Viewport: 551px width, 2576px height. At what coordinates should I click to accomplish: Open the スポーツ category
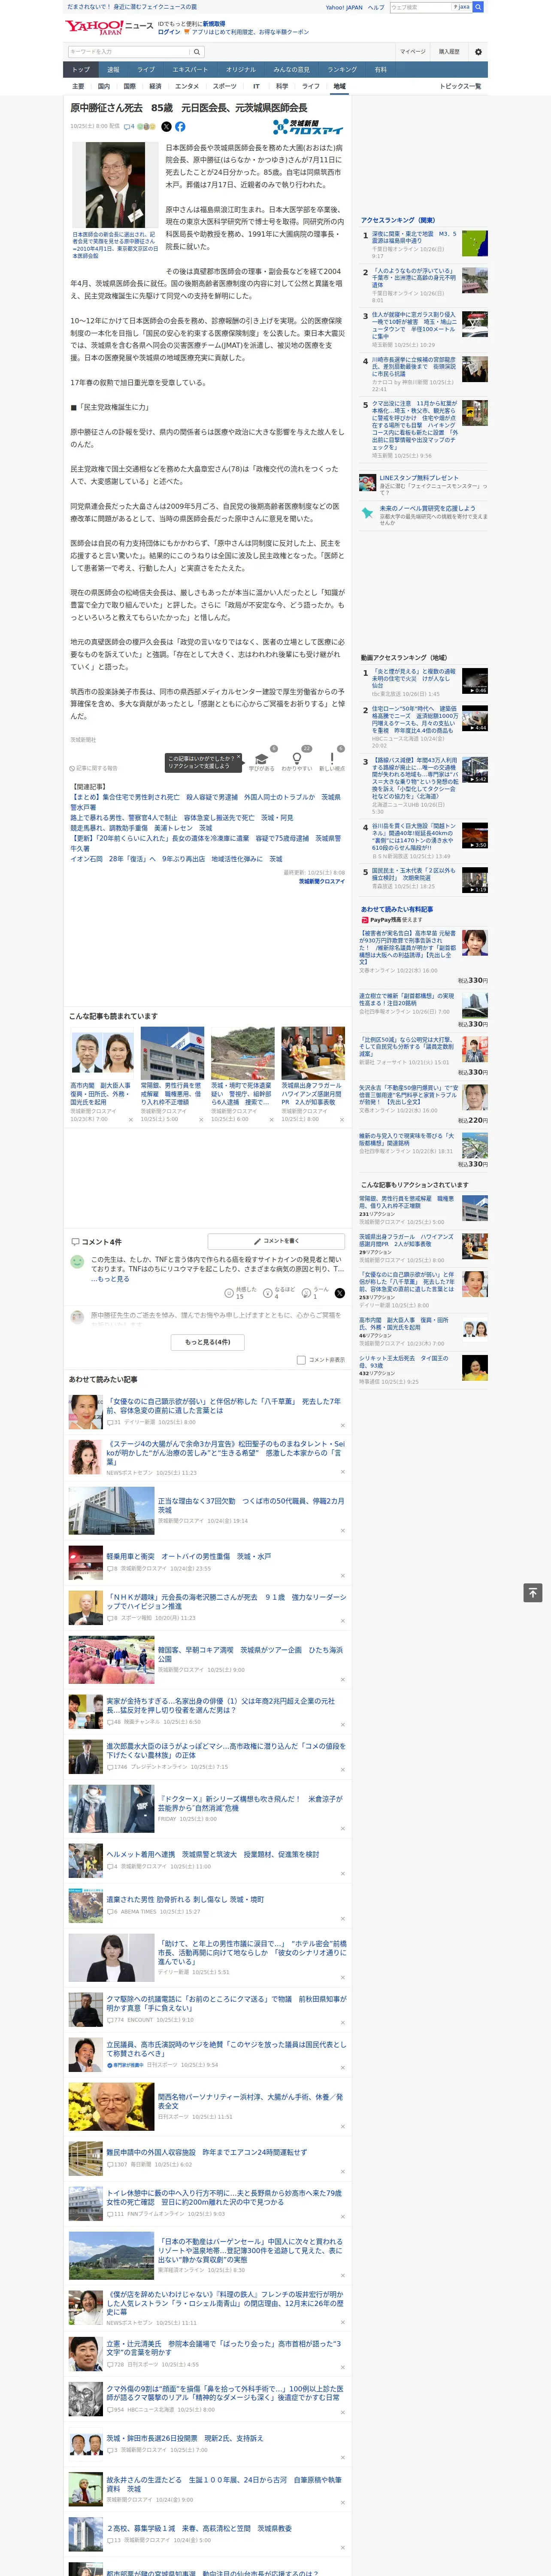click(x=225, y=86)
